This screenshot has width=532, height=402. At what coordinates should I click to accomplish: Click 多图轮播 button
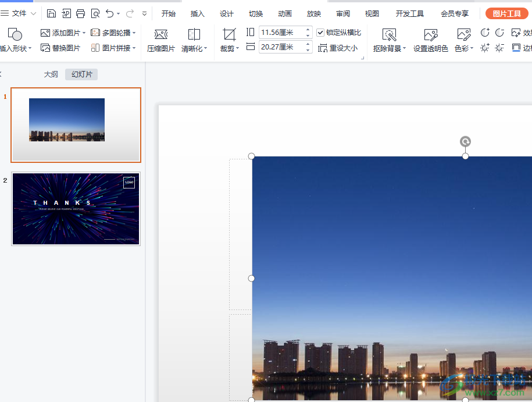(x=110, y=33)
